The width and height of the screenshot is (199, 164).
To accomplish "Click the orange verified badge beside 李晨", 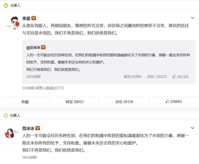I will click(34, 18).
